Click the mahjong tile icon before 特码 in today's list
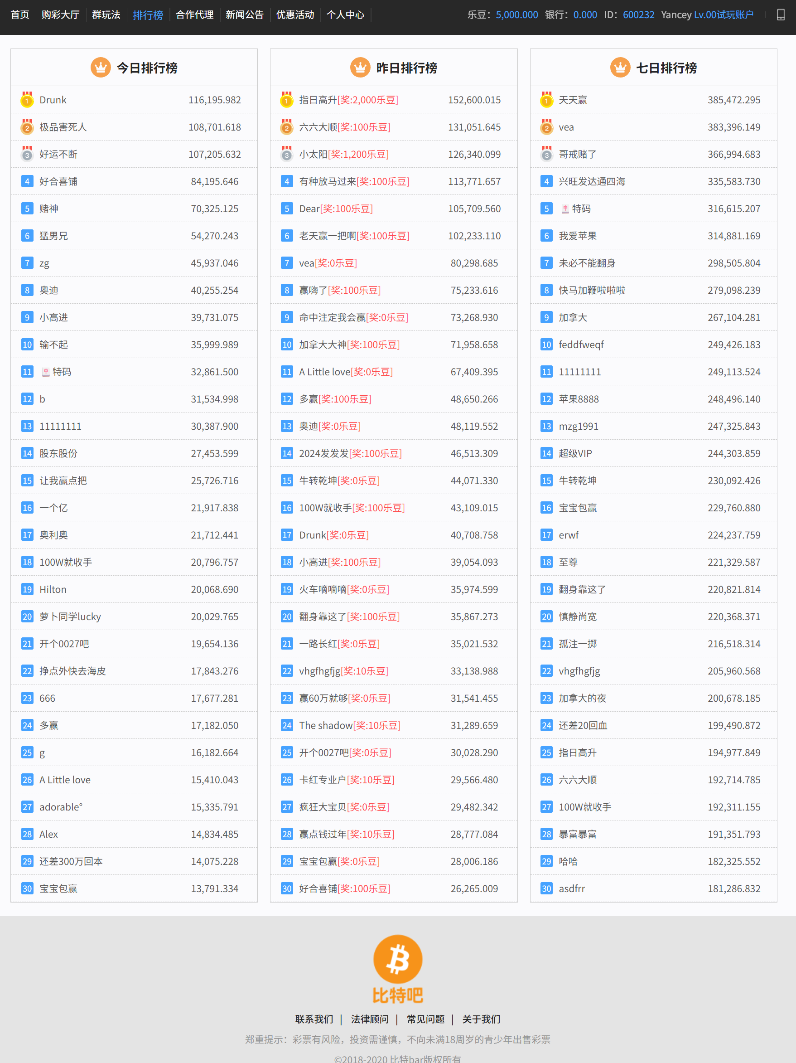Image resolution: width=796 pixels, height=1063 pixels. click(x=46, y=372)
